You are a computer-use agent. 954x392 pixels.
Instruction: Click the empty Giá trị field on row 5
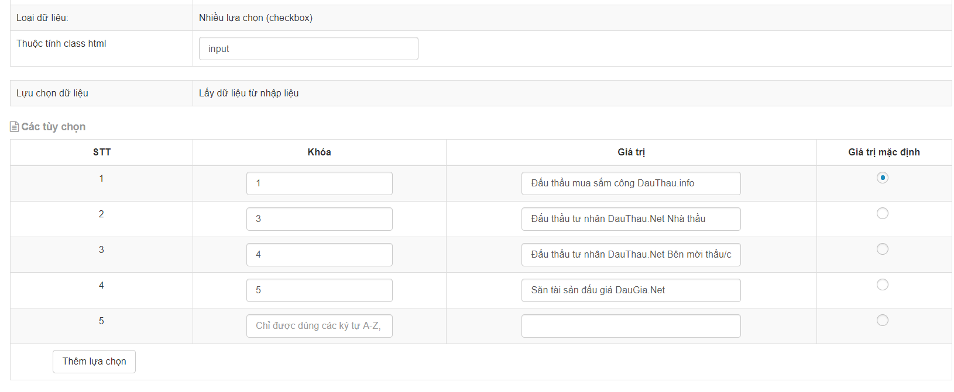pos(631,325)
